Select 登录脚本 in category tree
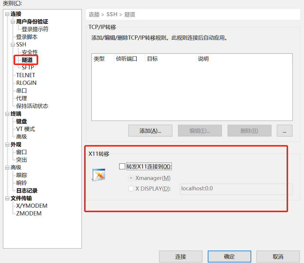Image resolution: width=304 pixels, height=263 pixels. click(27, 37)
